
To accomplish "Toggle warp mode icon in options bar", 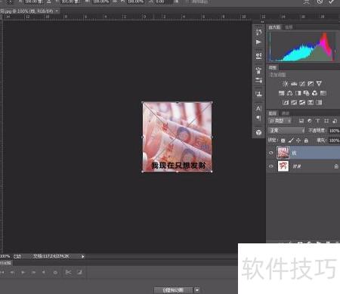I will (307, 2).
